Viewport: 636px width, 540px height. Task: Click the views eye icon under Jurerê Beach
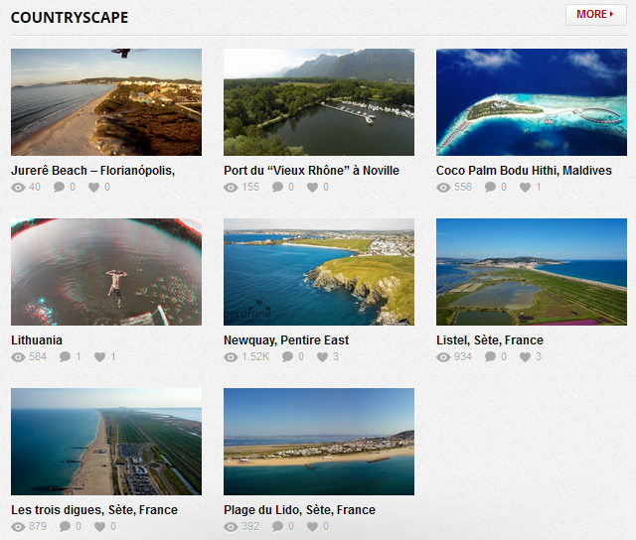pos(18,188)
